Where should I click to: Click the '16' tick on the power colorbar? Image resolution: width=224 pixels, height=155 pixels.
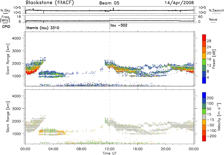pyautogui.click(x=209, y=59)
